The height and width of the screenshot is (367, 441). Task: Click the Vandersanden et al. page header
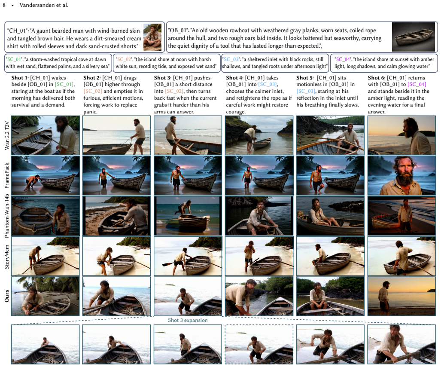coord(44,5)
